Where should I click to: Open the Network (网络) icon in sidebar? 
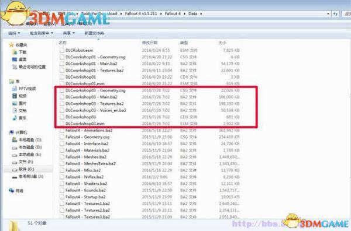pos(12,191)
